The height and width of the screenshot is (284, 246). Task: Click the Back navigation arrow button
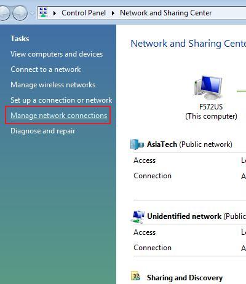click(4, 13)
